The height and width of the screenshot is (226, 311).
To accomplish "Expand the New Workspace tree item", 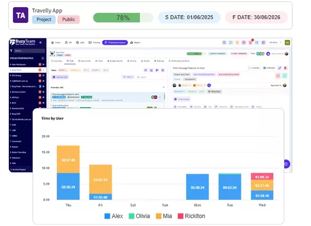I will coord(11,65).
